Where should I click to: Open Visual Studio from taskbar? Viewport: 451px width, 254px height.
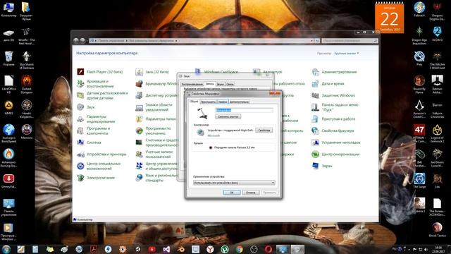pos(166,249)
